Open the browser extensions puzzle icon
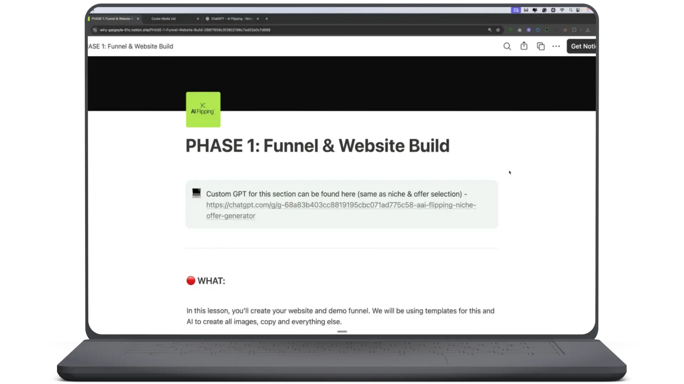This screenshot has height=384, width=684. coord(574,30)
